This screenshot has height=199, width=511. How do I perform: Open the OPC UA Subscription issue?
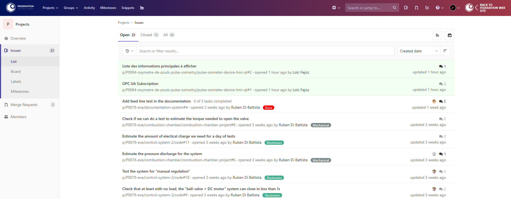coord(140,84)
